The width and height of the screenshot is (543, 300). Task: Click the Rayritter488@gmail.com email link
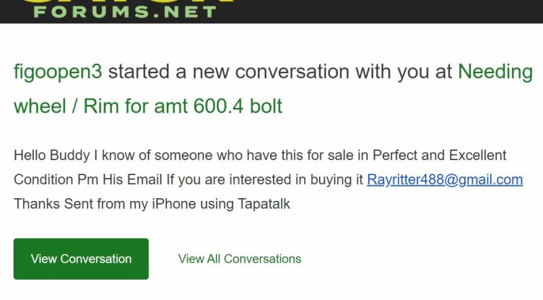445,180
